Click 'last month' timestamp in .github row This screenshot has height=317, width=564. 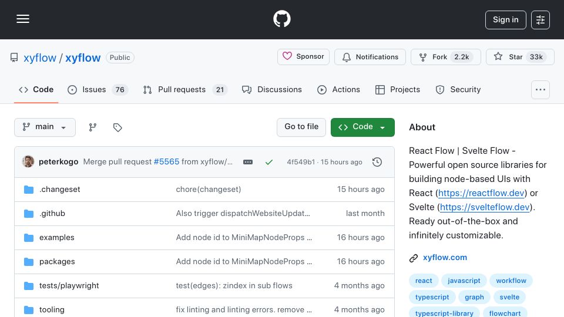pos(365,214)
